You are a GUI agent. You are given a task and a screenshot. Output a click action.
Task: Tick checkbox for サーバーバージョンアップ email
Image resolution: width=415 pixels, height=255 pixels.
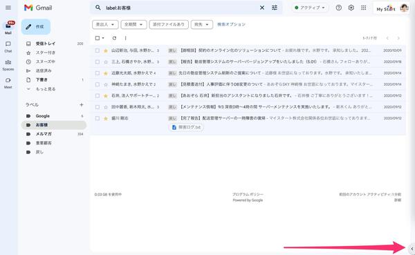click(98, 62)
